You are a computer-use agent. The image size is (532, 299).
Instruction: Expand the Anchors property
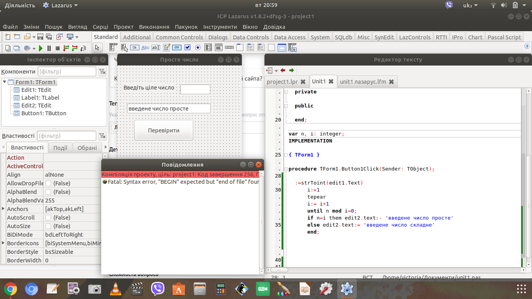[4, 209]
